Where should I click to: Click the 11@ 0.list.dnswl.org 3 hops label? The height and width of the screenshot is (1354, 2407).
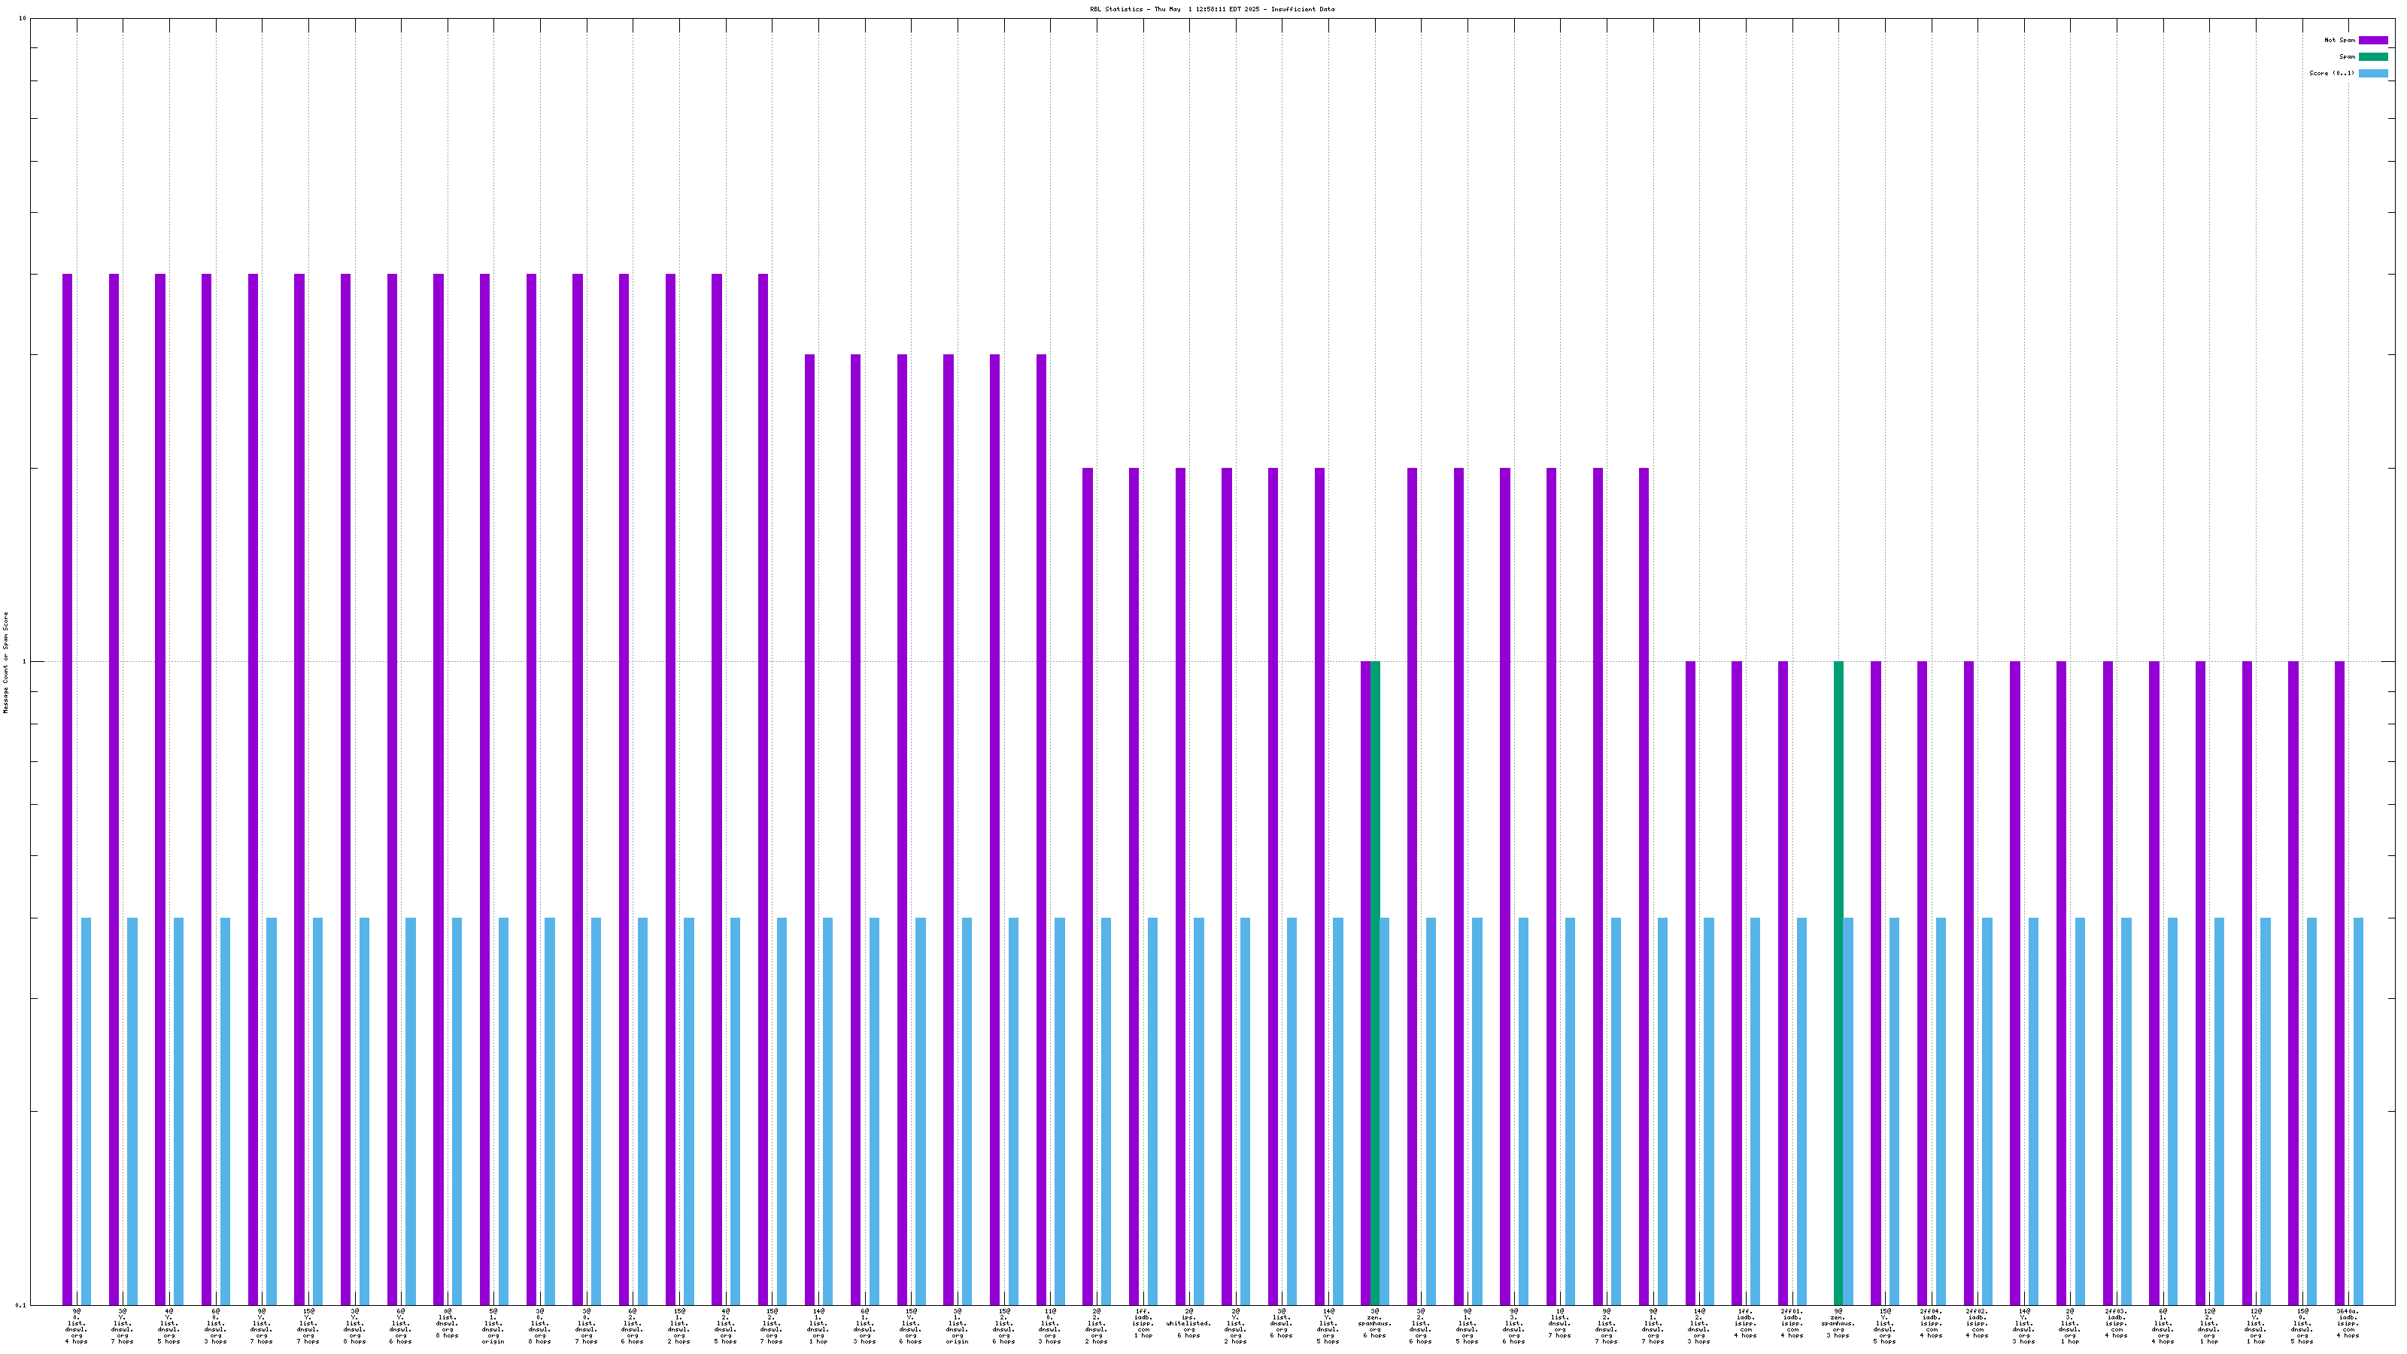[1050, 1325]
